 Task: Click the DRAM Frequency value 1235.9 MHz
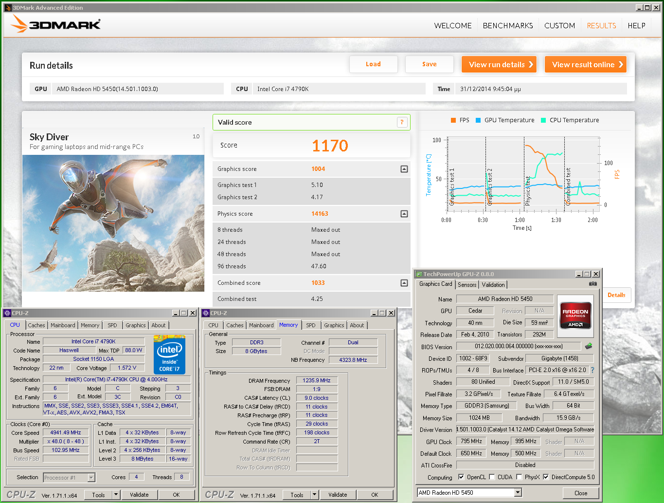(x=317, y=380)
